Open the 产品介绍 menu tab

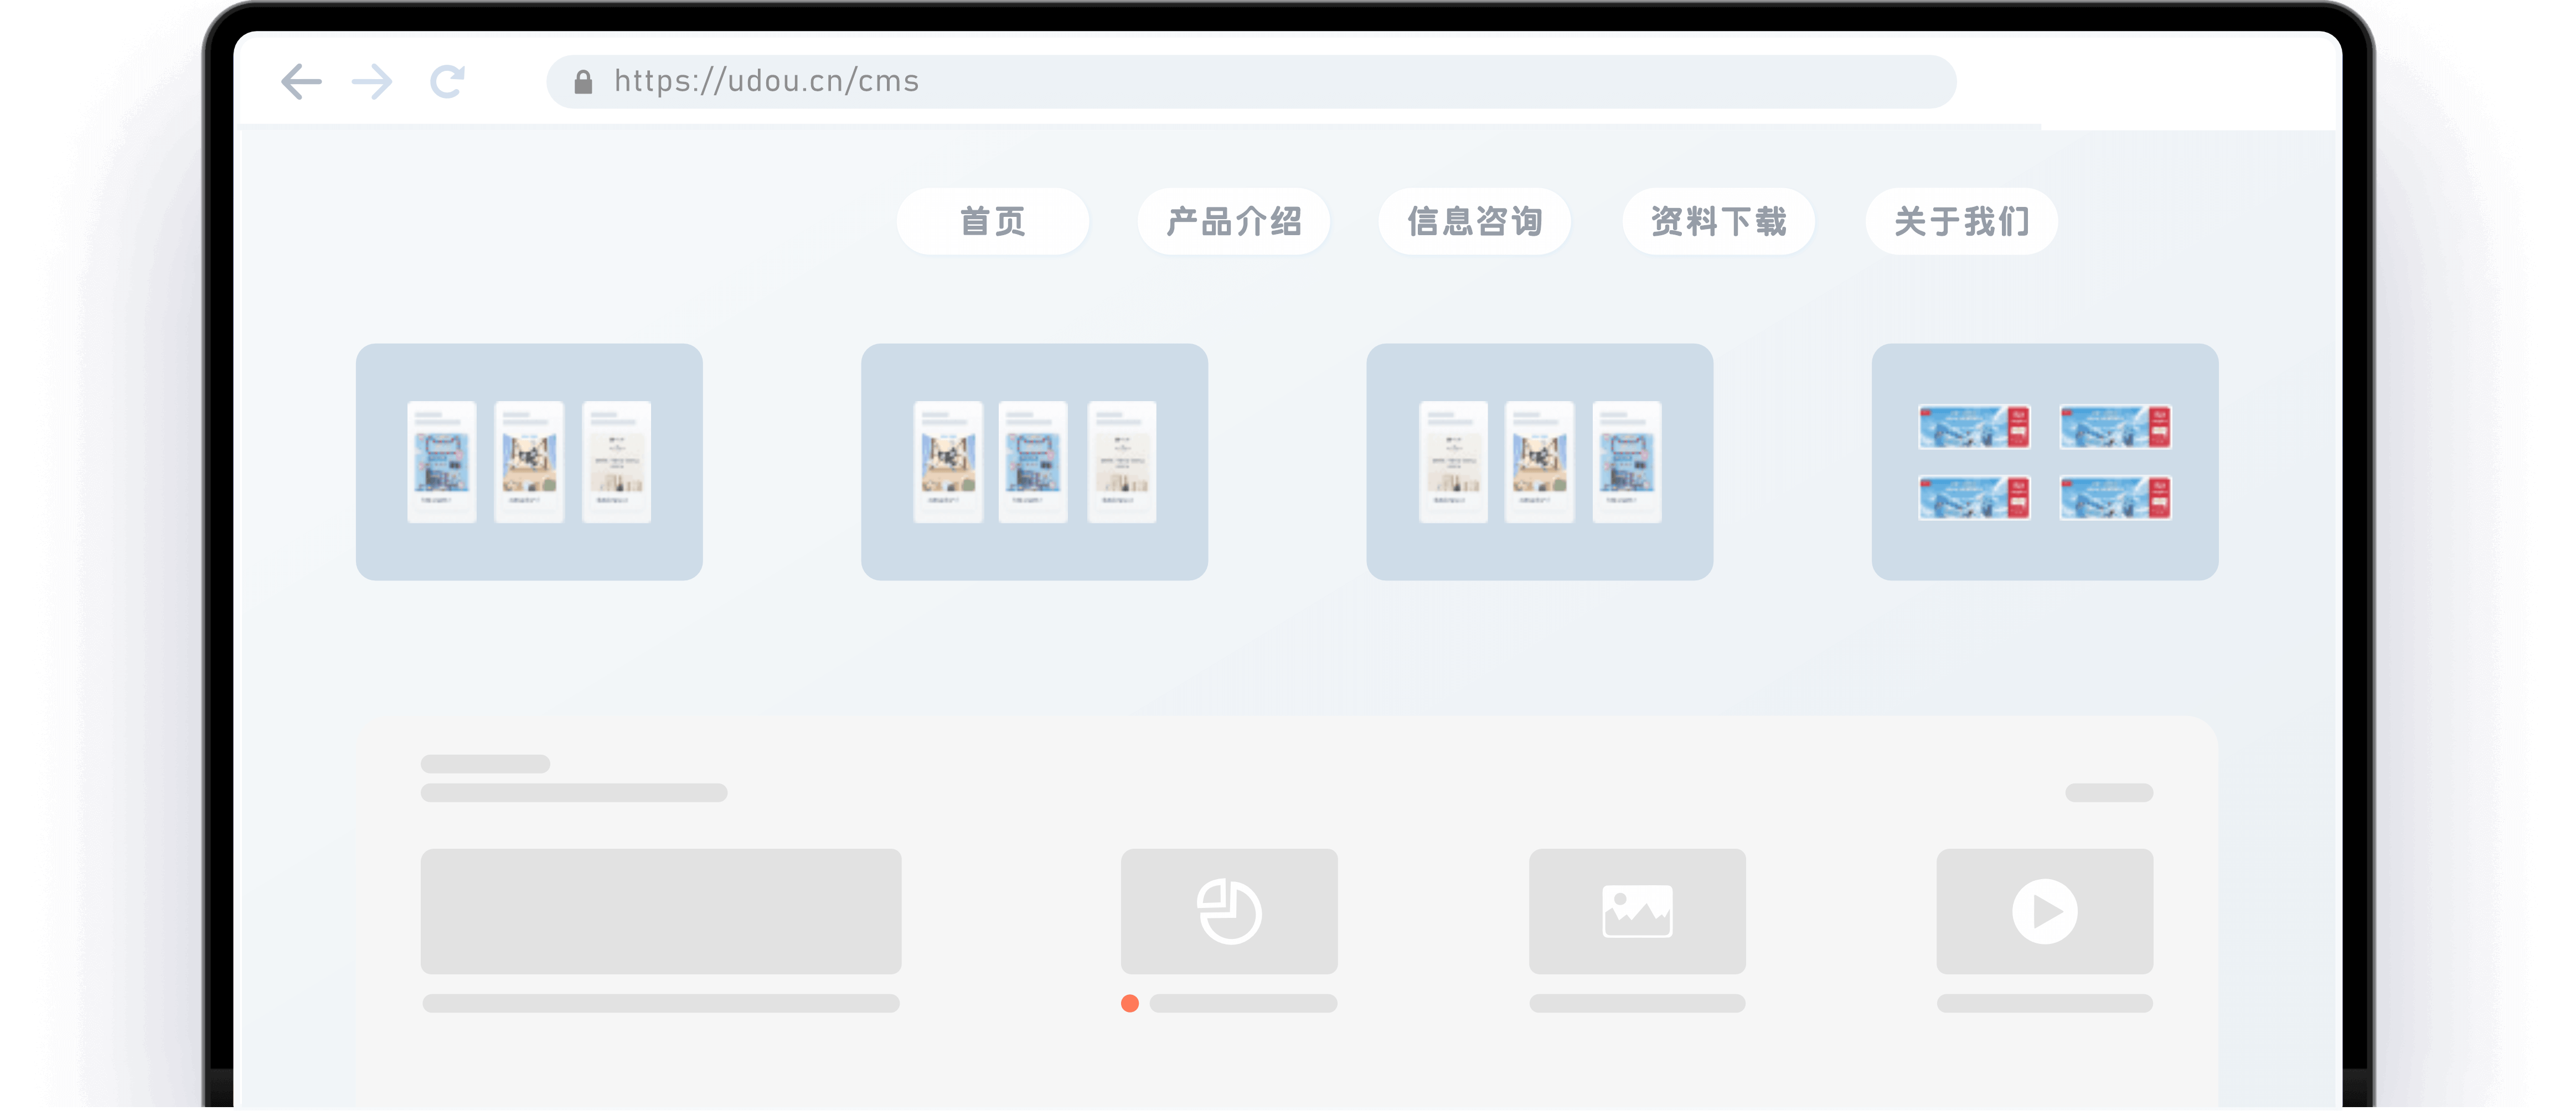[1234, 221]
